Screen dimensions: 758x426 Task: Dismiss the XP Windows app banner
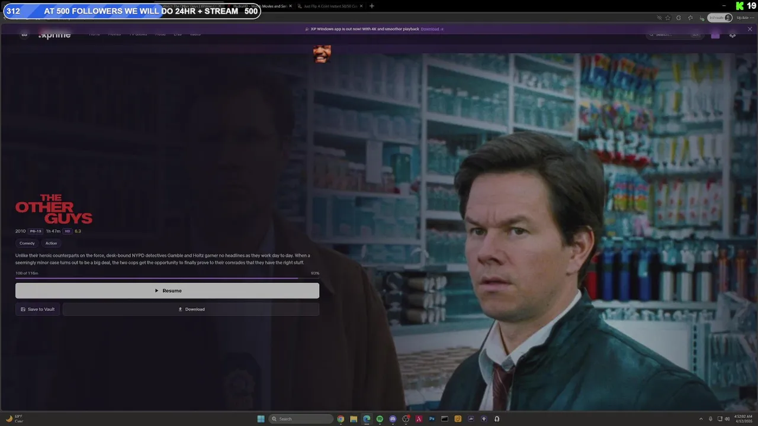pos(750,29)
